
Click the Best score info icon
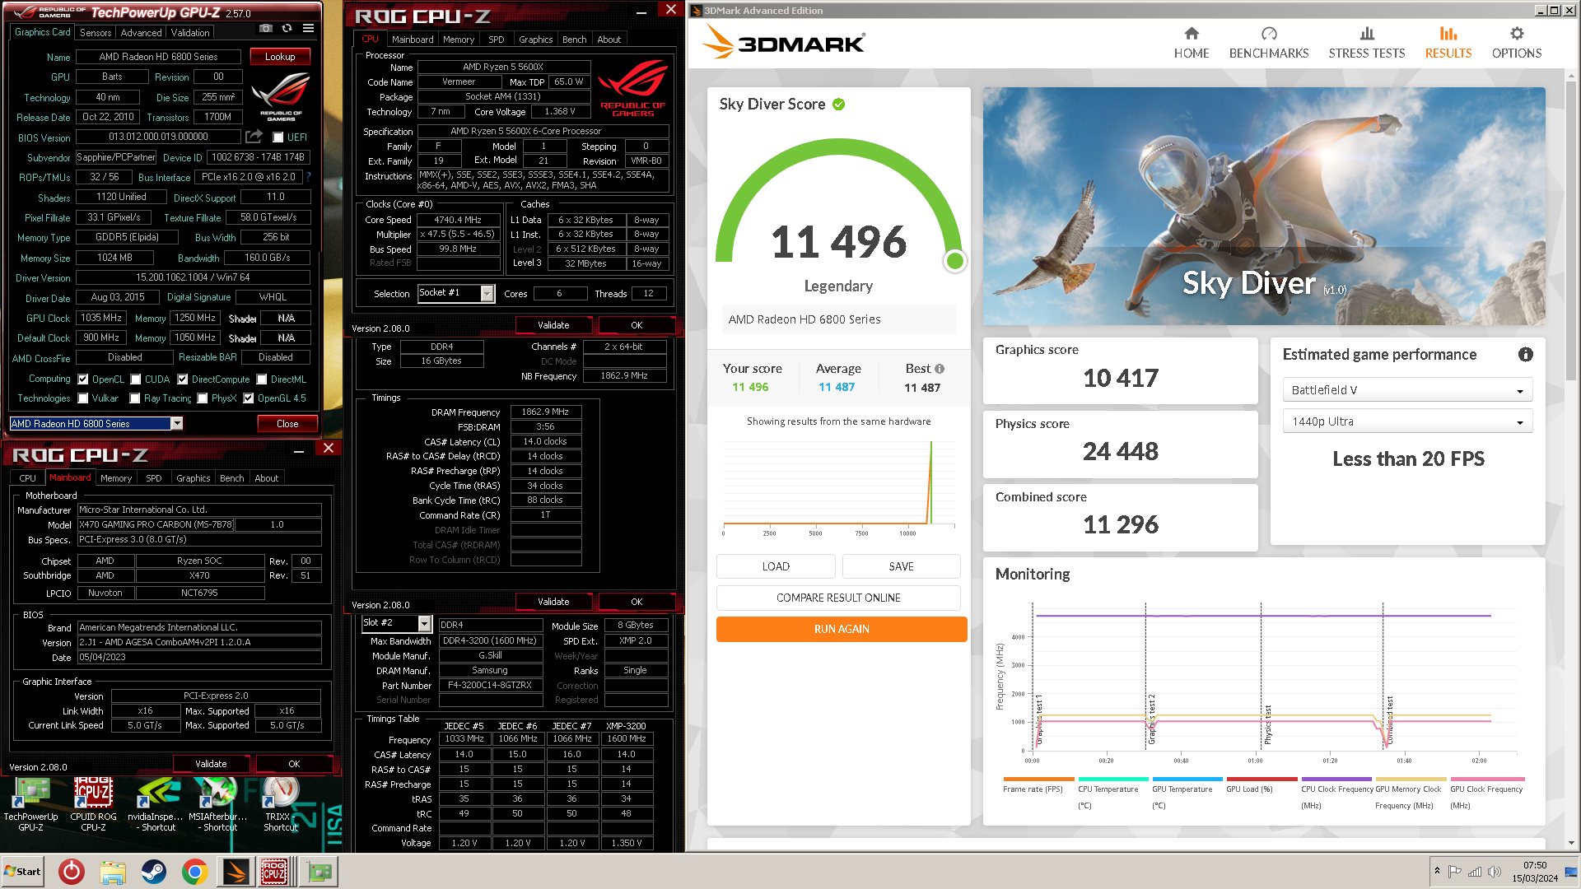point(940,369)
